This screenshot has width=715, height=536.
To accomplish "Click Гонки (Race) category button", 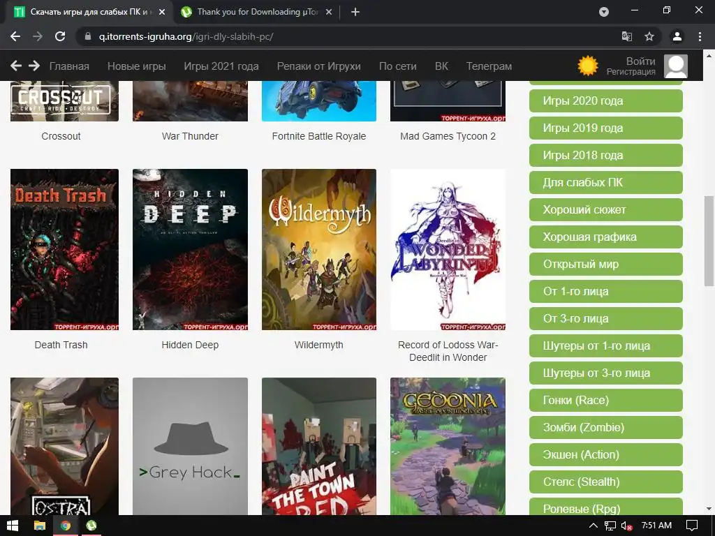I will (606, 400).
